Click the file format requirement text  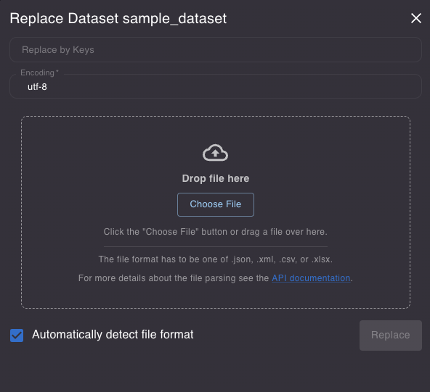coord(216,259)
